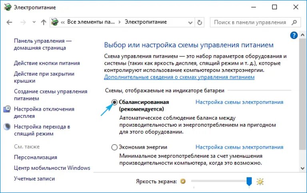This screenshot has height=193, width=307.
Task: Select the Экономия энергии power plan
Action: pyautogui.click(x=114, y=147)
